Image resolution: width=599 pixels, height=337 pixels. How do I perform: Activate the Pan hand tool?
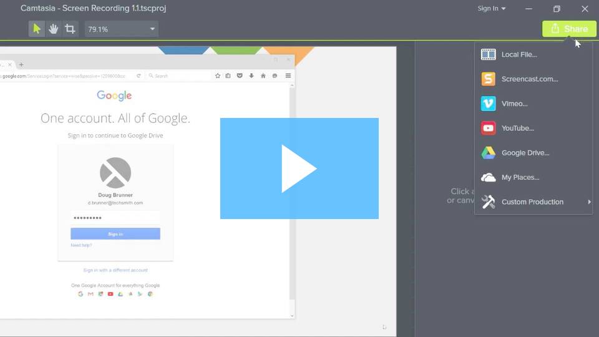tap(53, 29)
